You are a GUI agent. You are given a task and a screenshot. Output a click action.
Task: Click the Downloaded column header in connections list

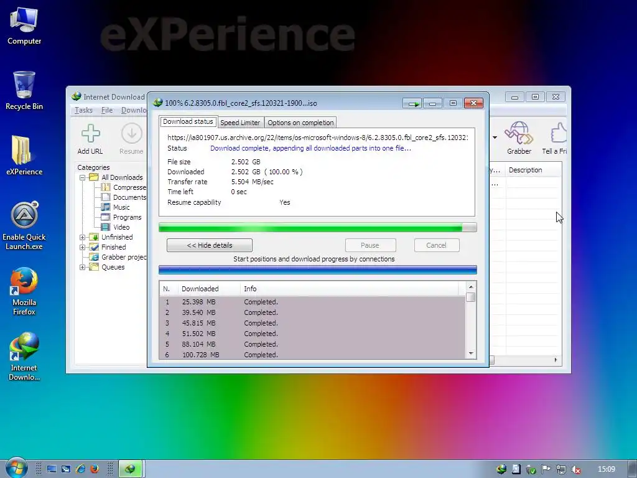coord(209,289)
